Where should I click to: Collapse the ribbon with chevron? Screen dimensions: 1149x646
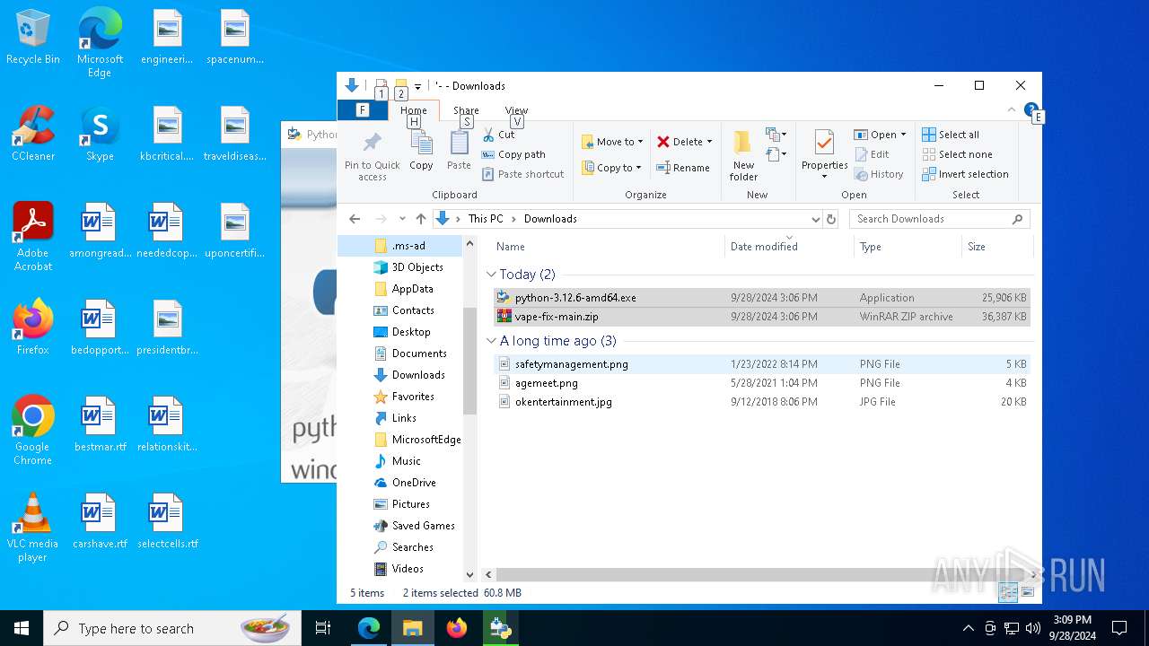1013,109
